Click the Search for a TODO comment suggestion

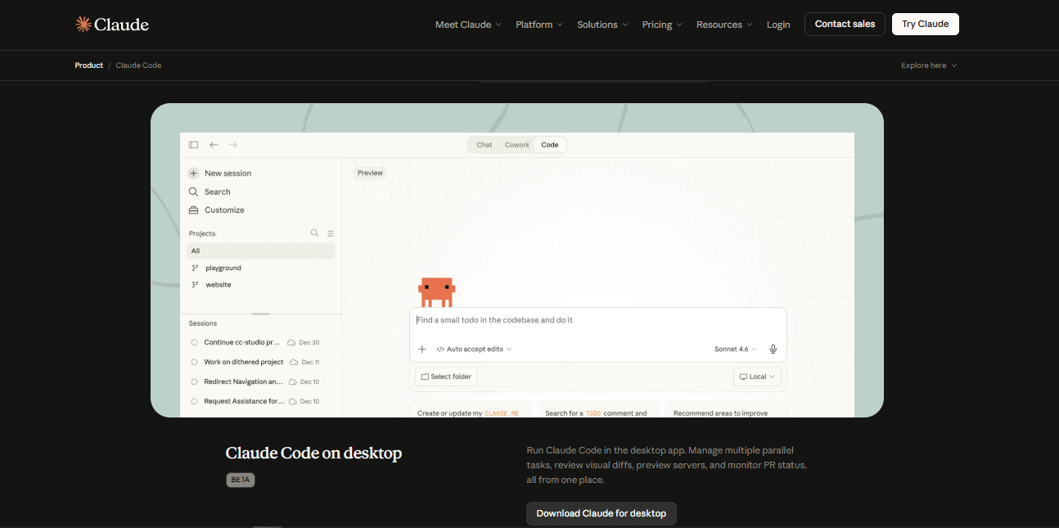tap(597, 409)
